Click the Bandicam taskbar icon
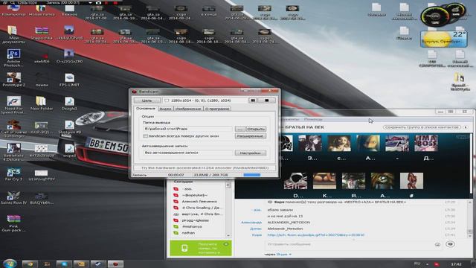Image resolution: width=476 pixels, height=268 pixels. pyautogui.click(x=115, y=264)
